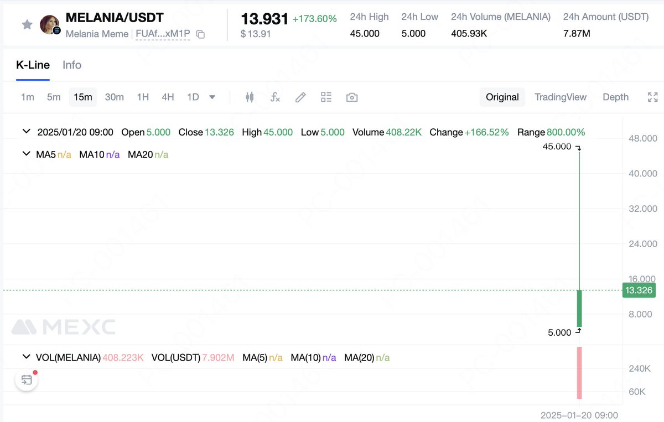Switch to the Info tab
This screenshot has height=422, width=664.
(x=72, y=65)
